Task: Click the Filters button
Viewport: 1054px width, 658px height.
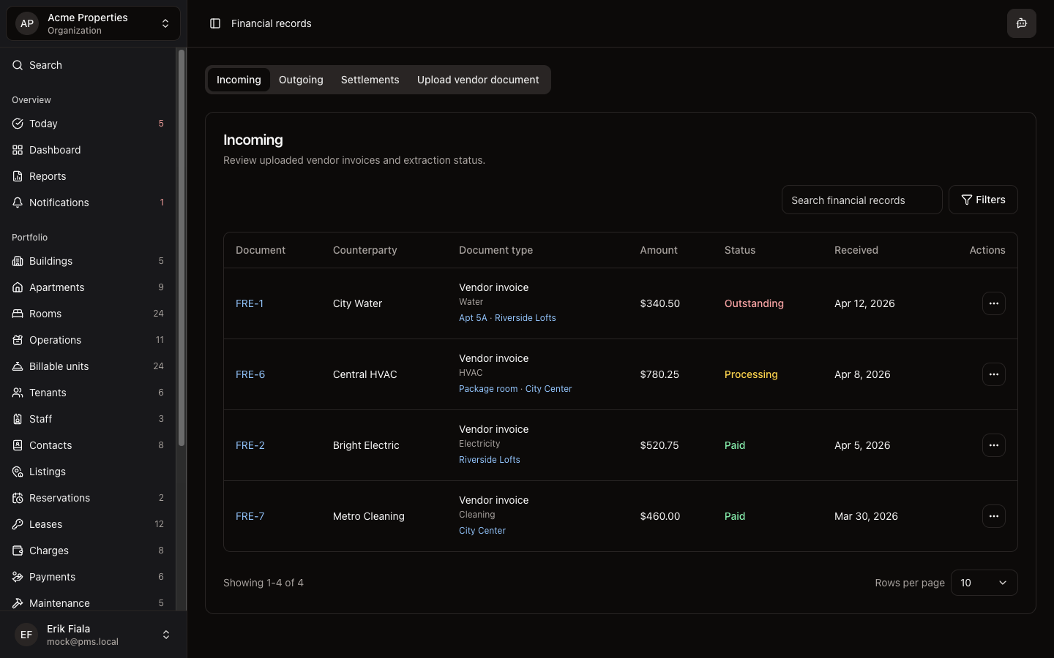Action: tap(983, 200)
